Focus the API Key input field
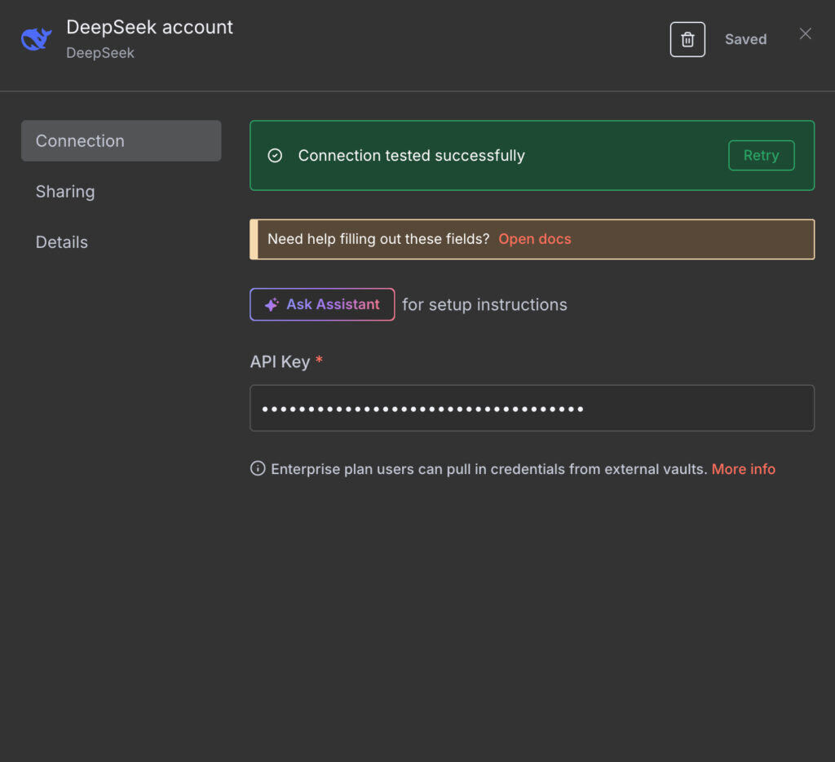This screenshot has width=835, height=762. coord(532,408)
